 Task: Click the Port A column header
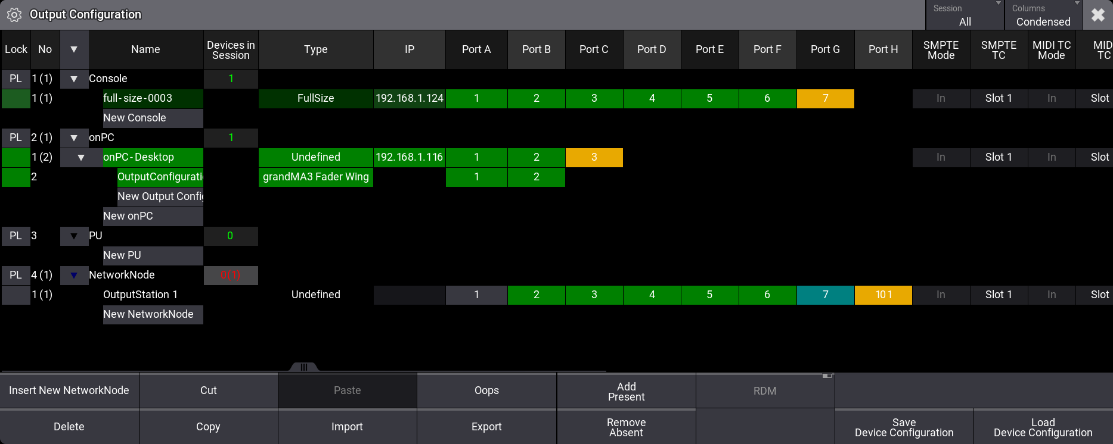476,49
